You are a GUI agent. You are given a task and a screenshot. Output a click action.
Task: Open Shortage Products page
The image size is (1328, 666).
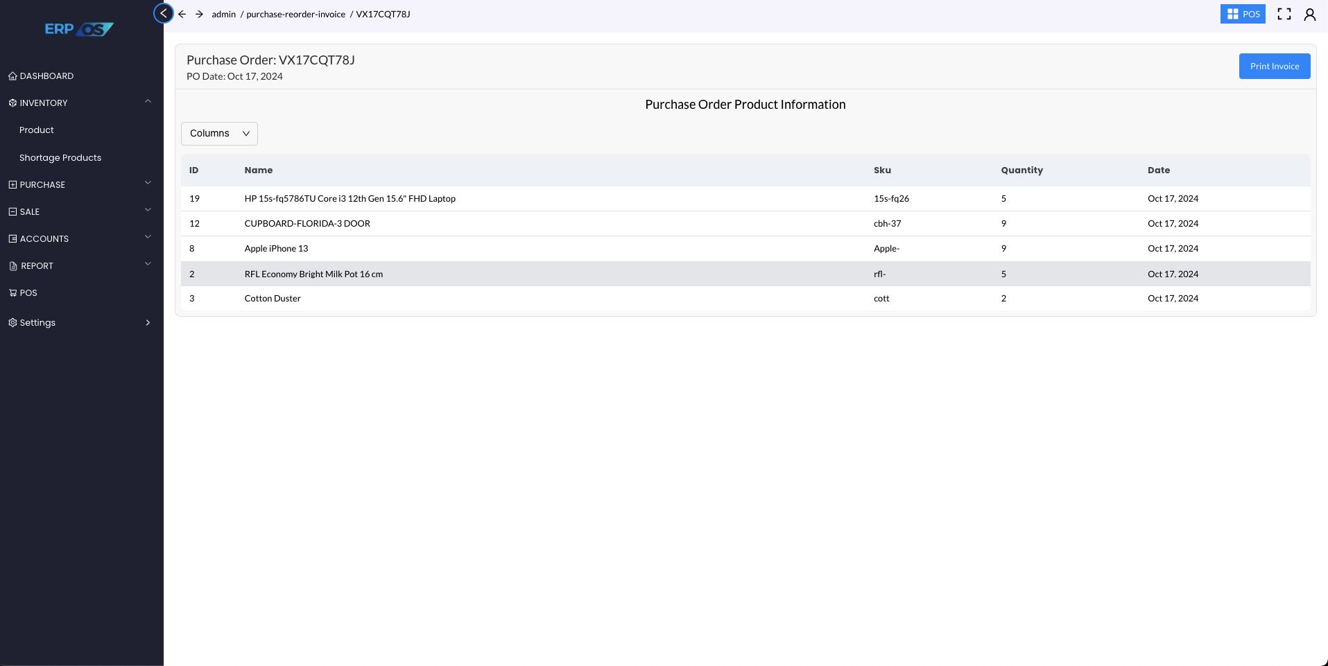60,158
